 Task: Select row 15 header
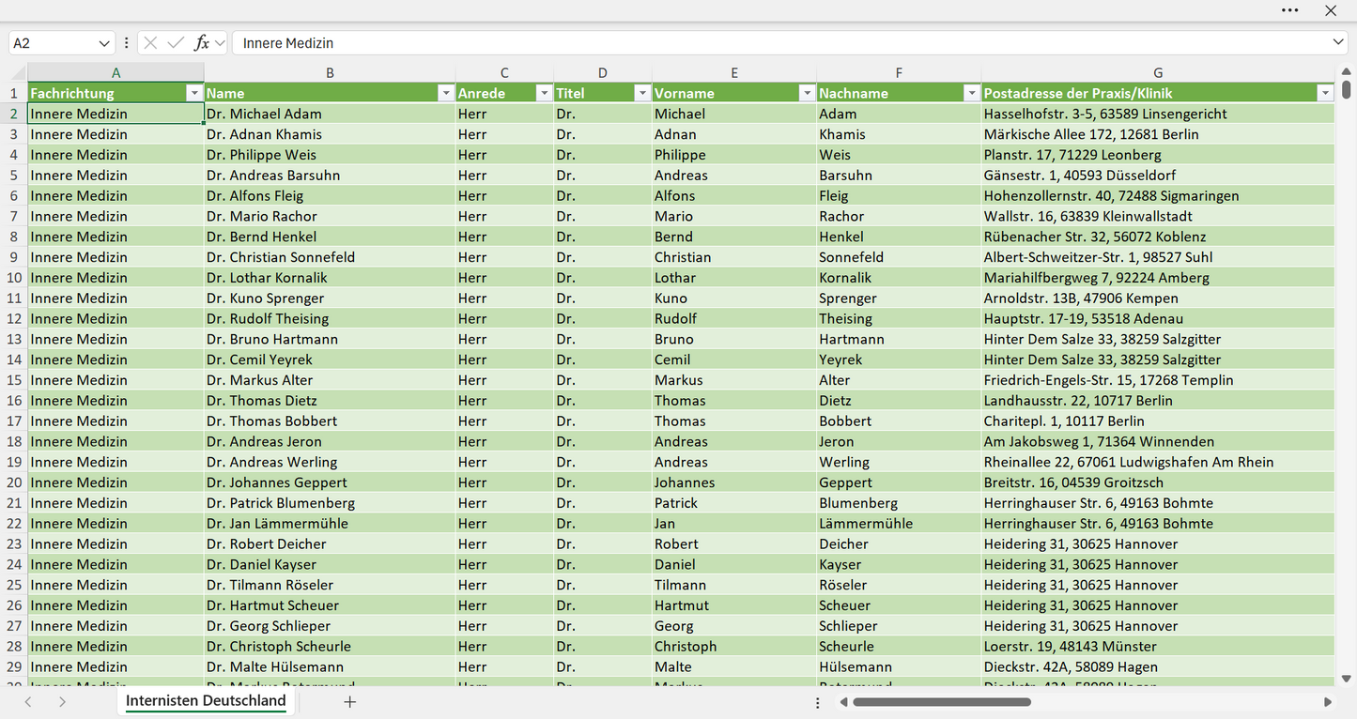[x=14, y=380]
